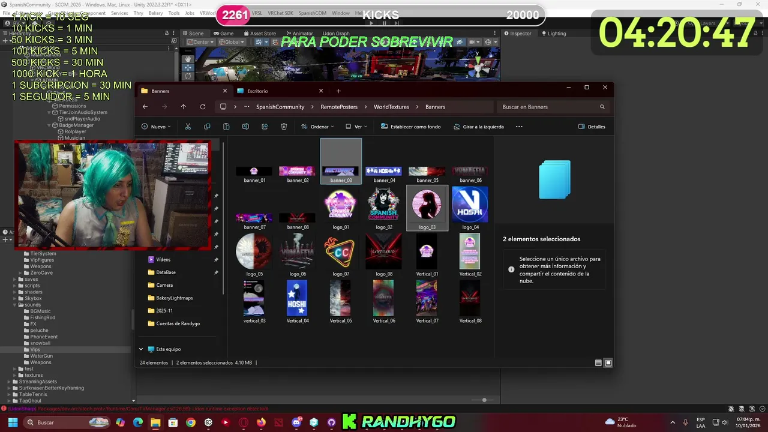Screen dimensions: 768x432
Task: Click the PC monitor icon in address bar
Action: 223,107
